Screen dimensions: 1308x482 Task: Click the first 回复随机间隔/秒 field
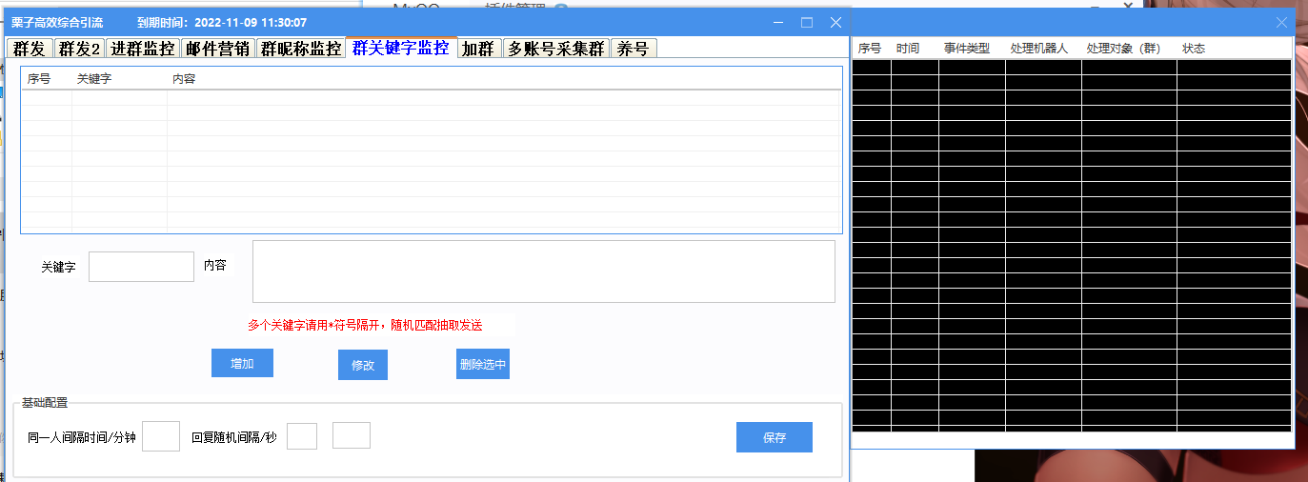point(302,436)
